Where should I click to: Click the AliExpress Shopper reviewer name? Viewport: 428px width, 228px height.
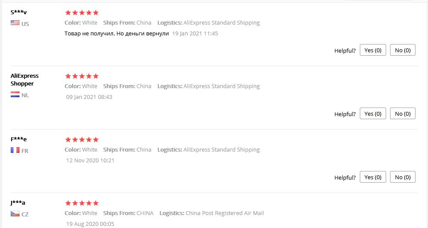pyautogui.click(x=25, y=79)
